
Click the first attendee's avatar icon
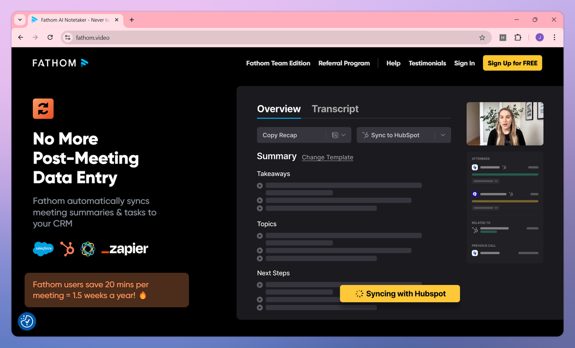point(475,168)
